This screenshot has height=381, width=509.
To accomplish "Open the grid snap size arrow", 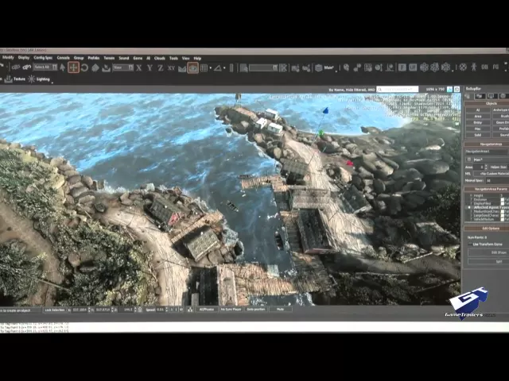I will pyautogui.click(x=210, y=68).
